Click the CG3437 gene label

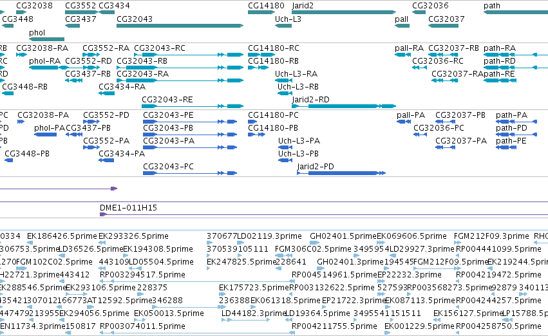tap(80, 19)
